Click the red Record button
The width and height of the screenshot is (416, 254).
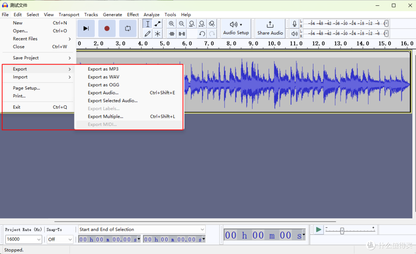coord(107,28)
